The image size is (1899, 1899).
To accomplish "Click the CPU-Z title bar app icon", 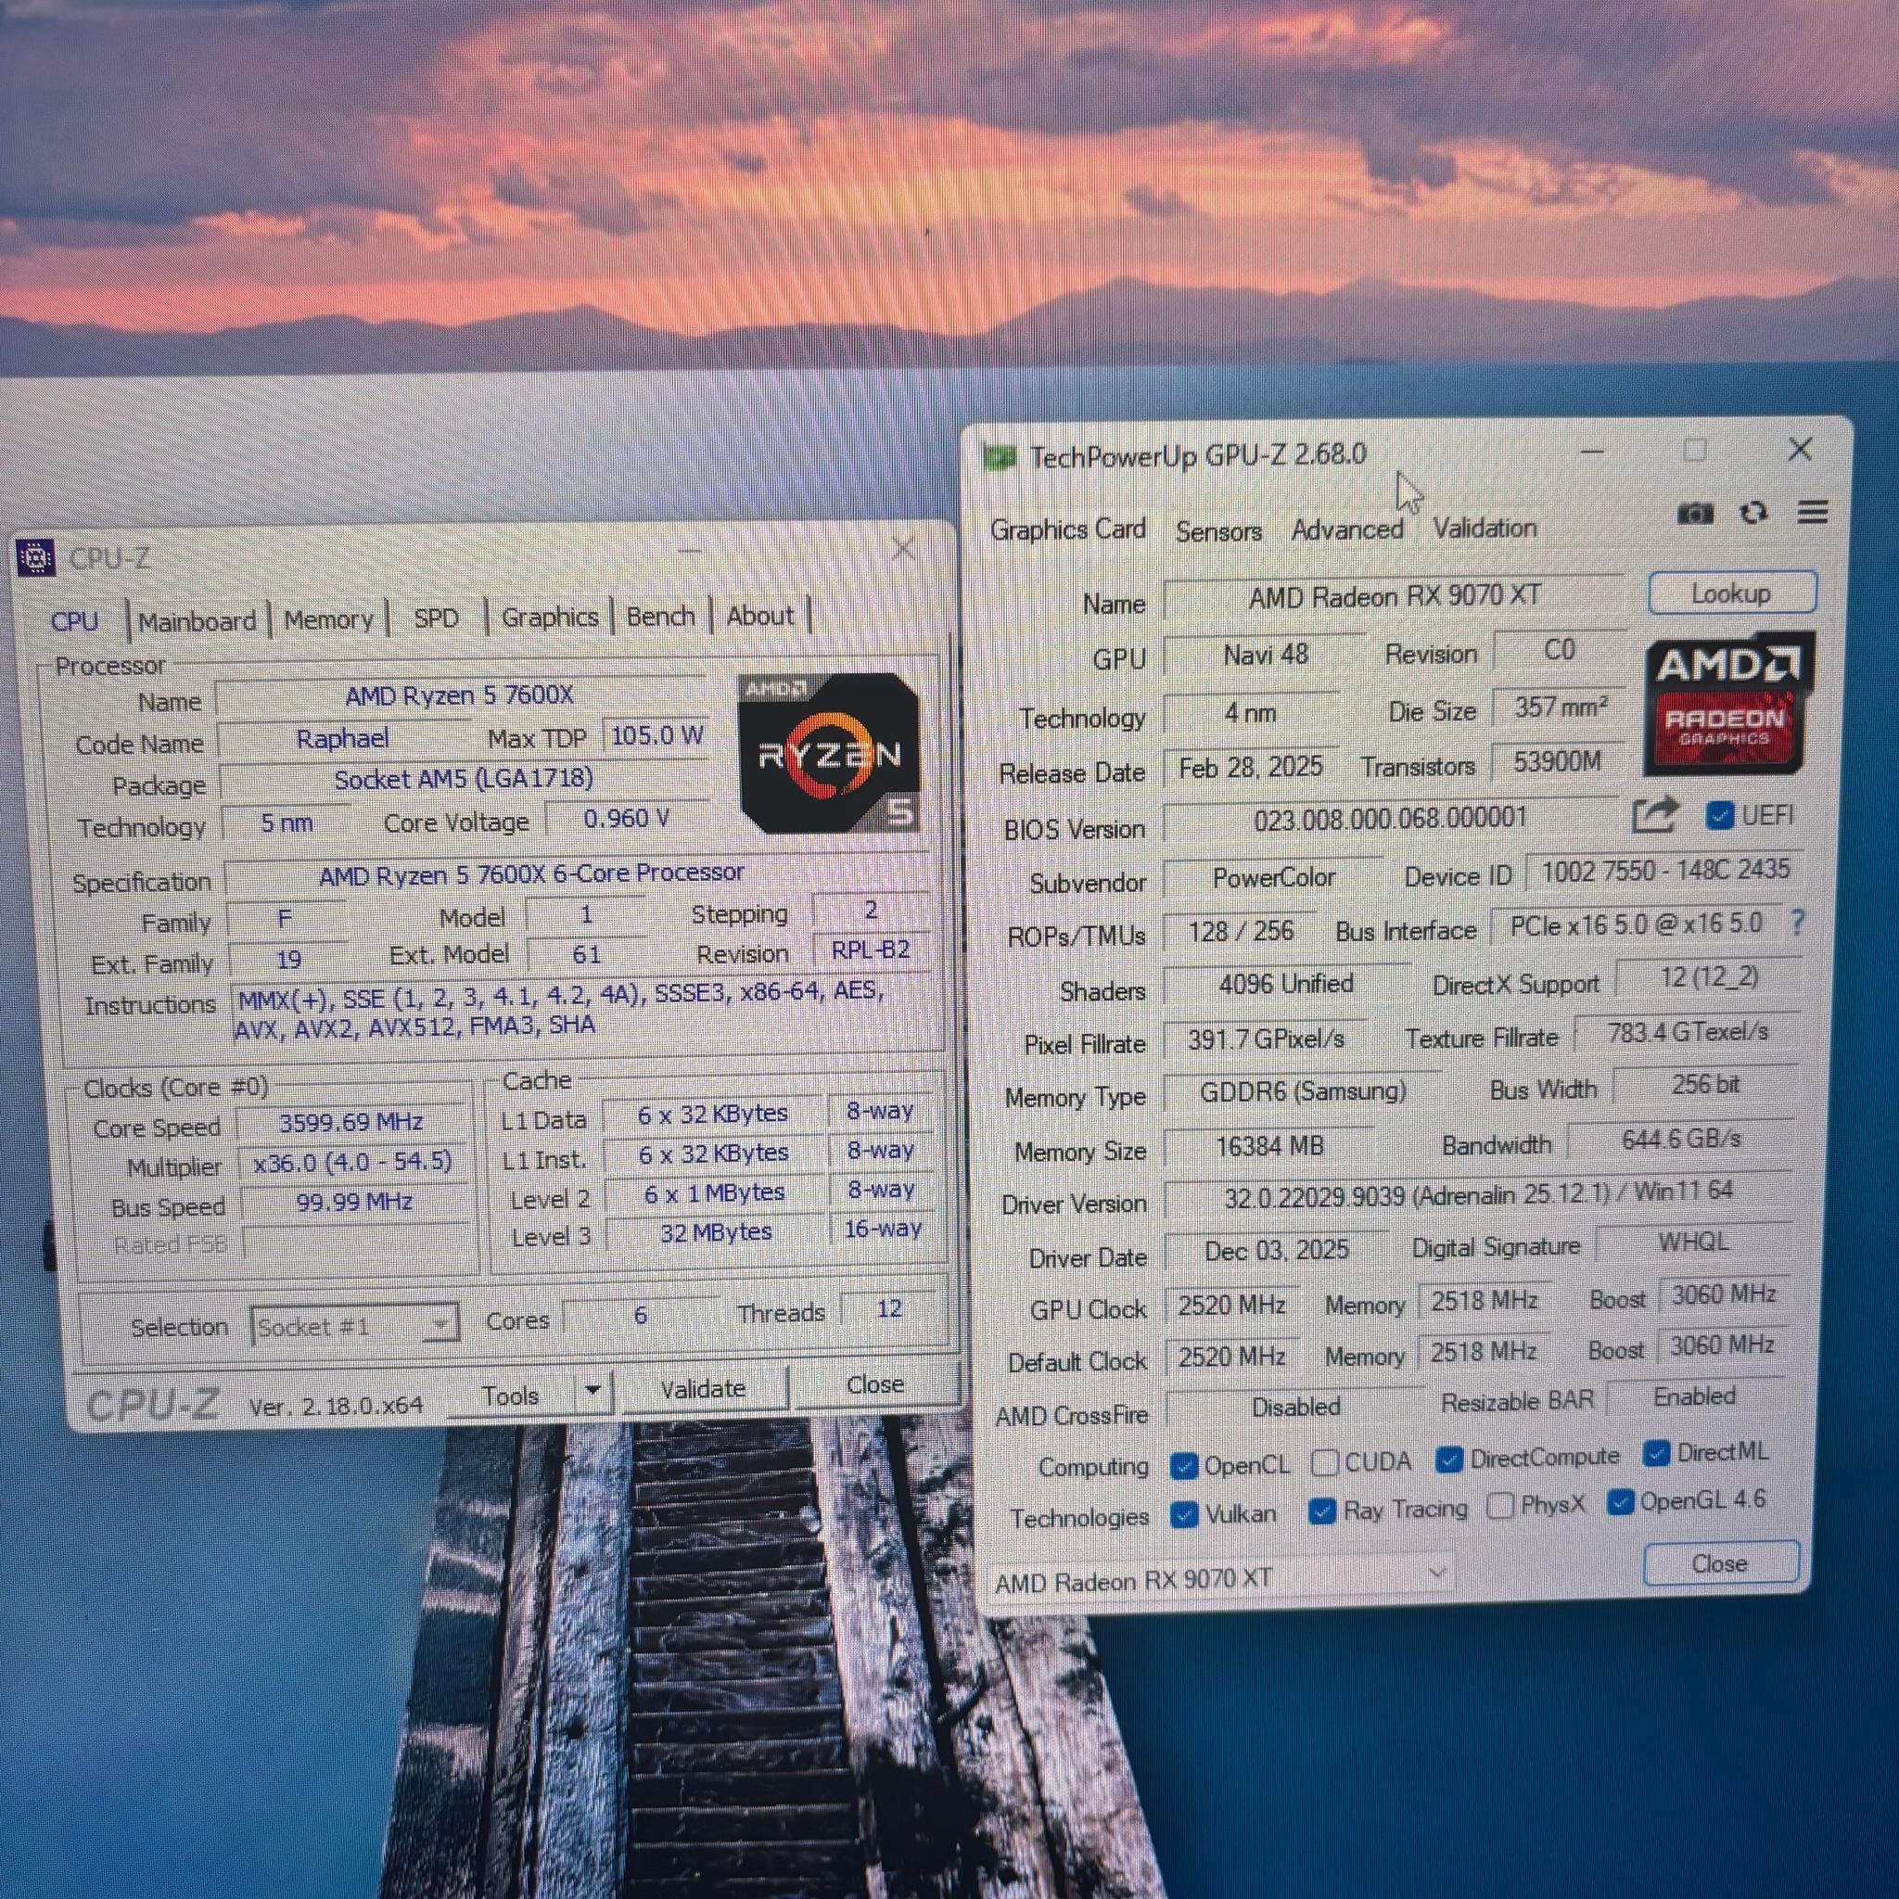I will (x=37, y=558).
